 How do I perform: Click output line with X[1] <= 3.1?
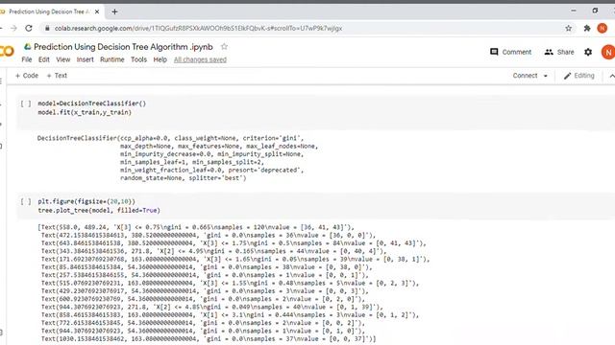230,315
